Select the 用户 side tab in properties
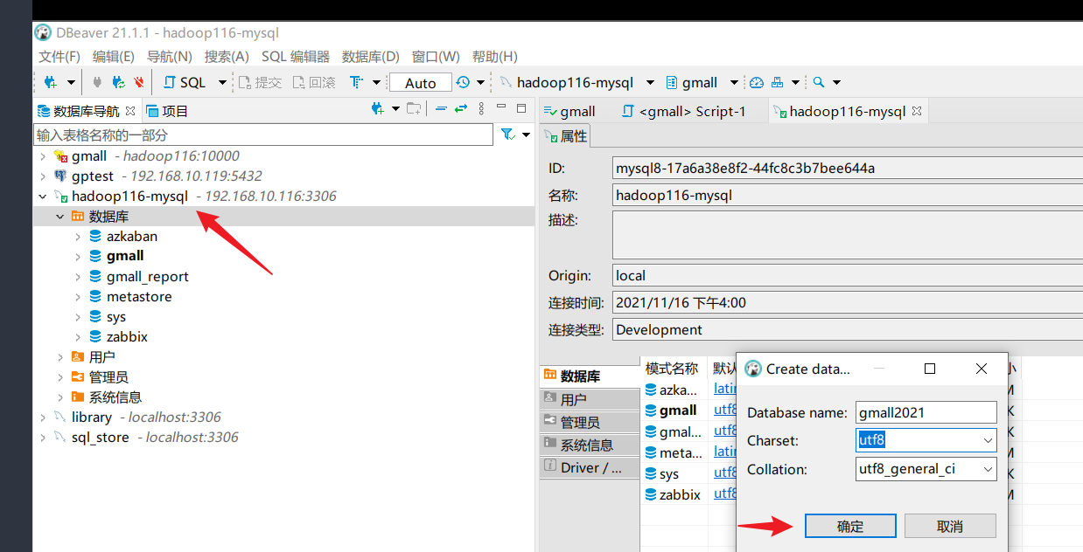The height and width of the screenshot is (552, 1083). click(x=590, y=399)
